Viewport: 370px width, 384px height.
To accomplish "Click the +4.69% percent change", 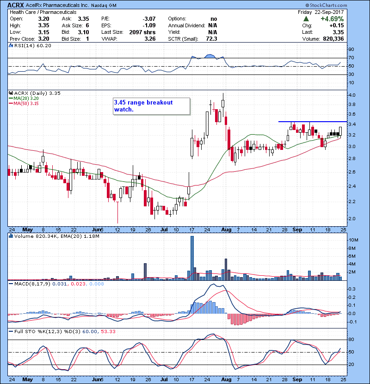I will [x=332, y=19].
